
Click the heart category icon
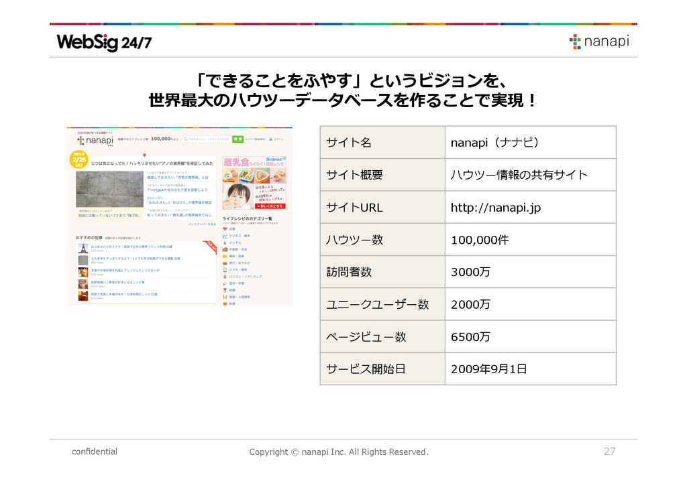225,228
